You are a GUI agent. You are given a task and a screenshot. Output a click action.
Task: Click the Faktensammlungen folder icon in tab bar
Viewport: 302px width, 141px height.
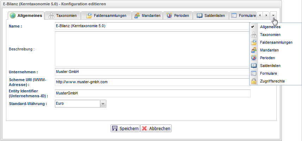(89, 16)
